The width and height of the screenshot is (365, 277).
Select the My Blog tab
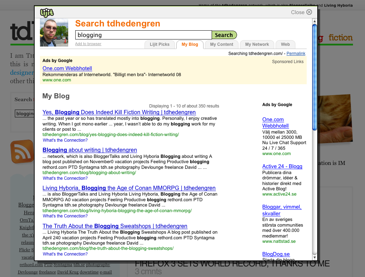point(190,44)
